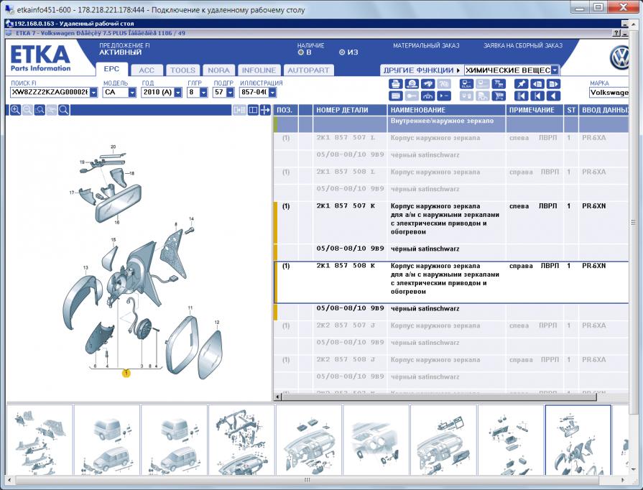This screenshot has height=490, width=643.
Task: Click the ПРИМЕЧАНИЕ column header
Action: coord(535,110)
